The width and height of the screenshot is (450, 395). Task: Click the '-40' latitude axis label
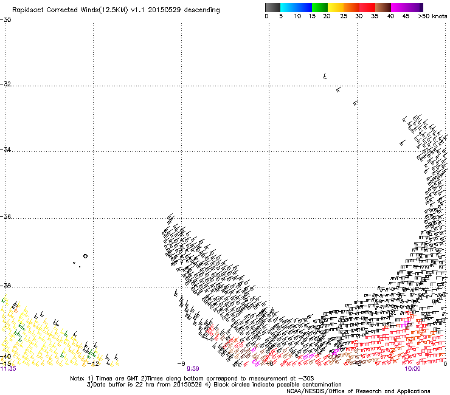[x=5, y=357]
